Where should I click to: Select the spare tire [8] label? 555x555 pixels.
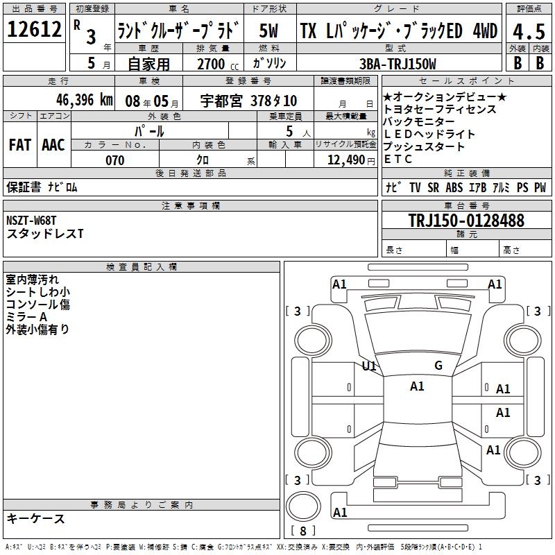(303, 531)
